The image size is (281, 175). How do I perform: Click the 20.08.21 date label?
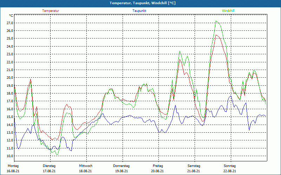click(157, 171)
